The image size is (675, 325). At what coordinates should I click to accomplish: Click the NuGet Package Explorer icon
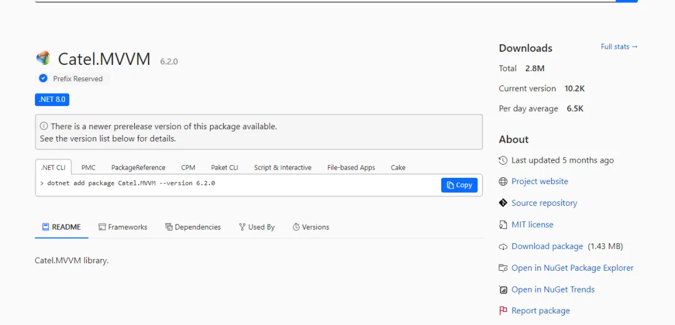(x=502, y=268)
